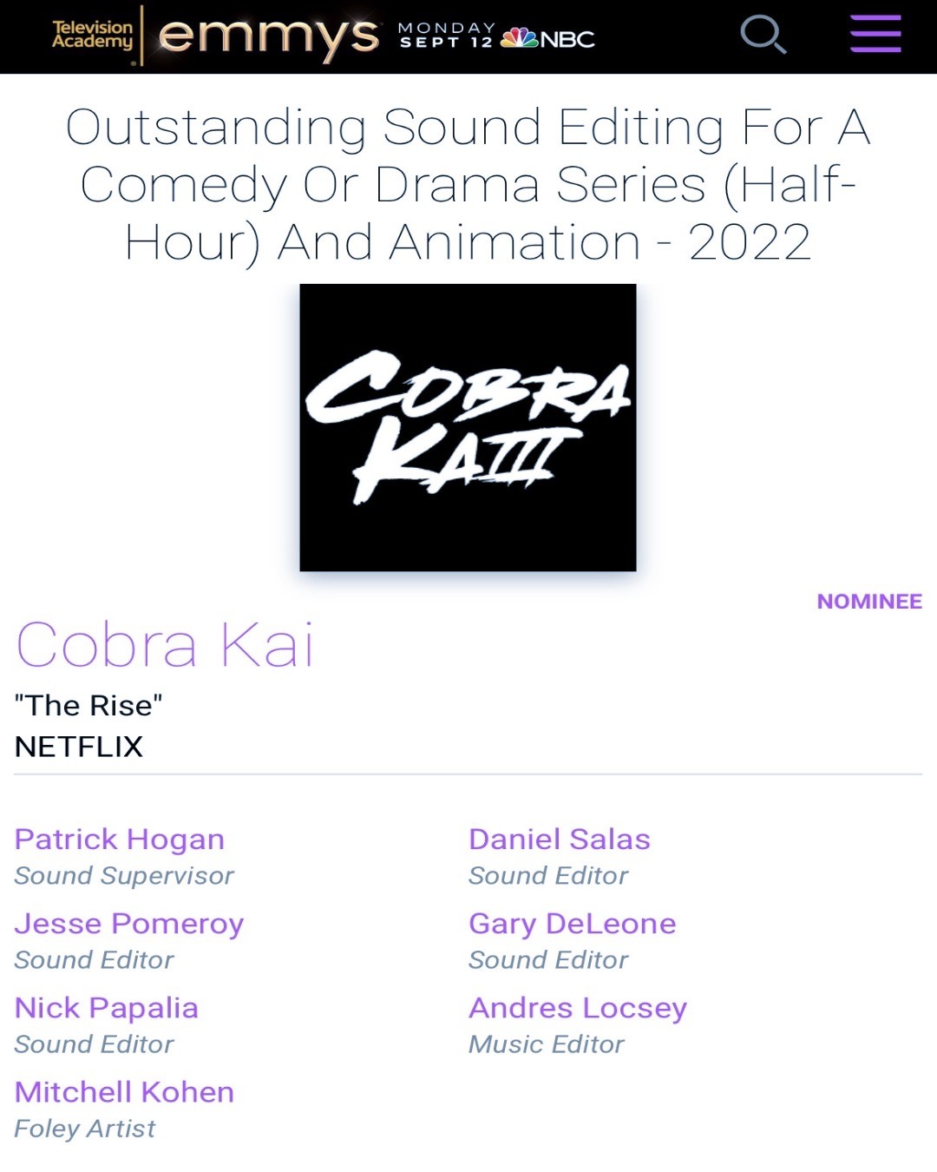Click the Television Academy logo

click(93, 35)
